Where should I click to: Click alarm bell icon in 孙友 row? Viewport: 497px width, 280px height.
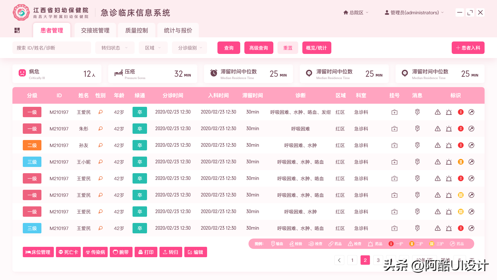click(449, 145)
